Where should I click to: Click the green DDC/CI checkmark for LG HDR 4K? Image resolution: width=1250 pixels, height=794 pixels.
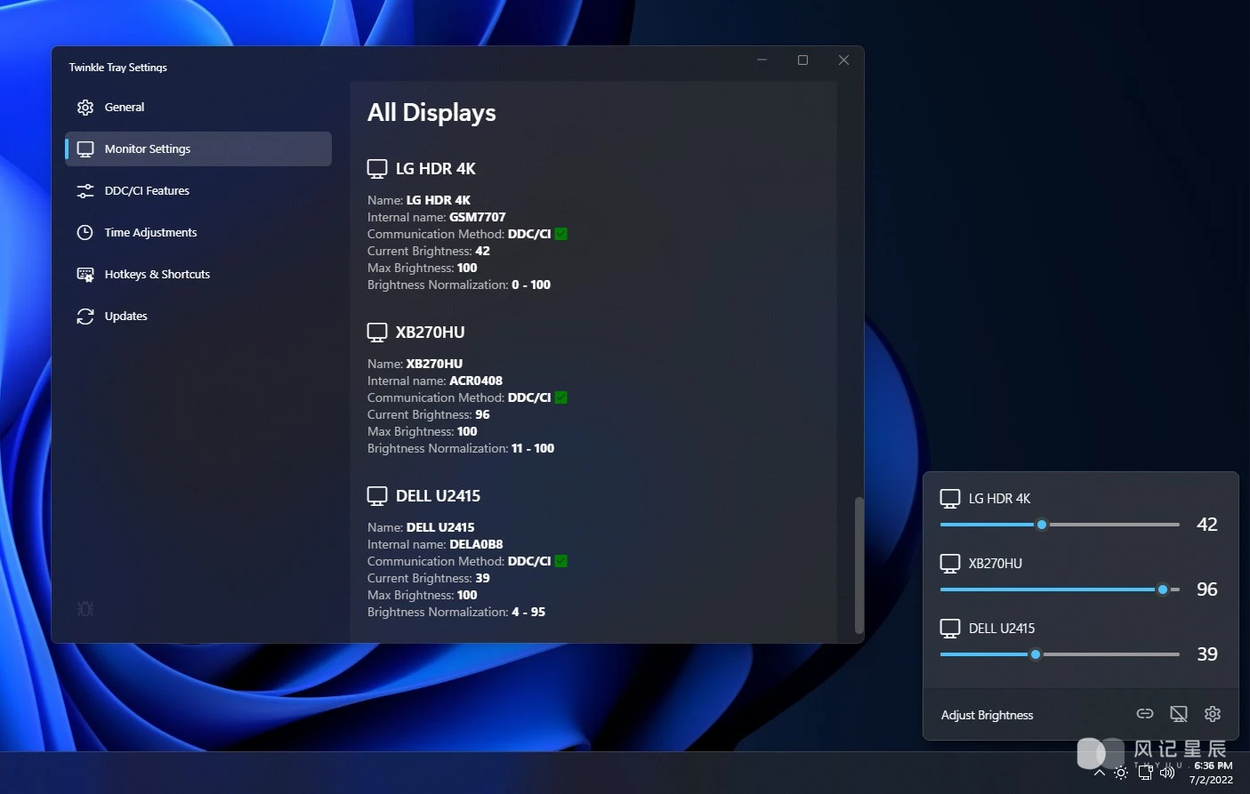pos(561,234)
